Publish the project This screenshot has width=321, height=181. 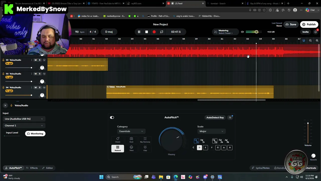309,24
